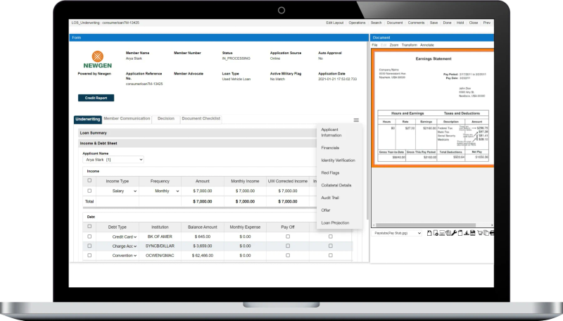Click the wrench icon in document toolbar
This screenshot has height=321, width=563.
click(x=454, y=233)
